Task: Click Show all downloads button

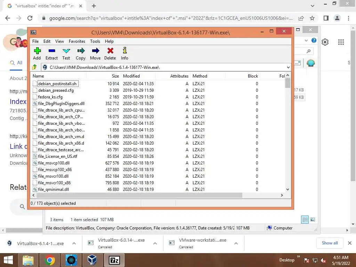Action: pos(330,243)
